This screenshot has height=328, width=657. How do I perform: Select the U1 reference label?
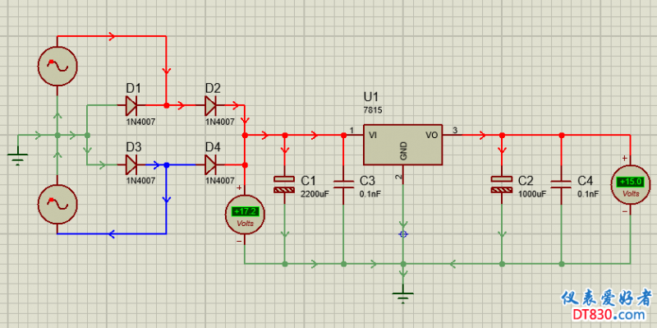[371, 97]
